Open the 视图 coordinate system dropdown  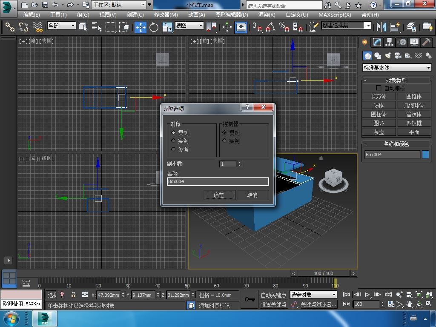[189, 26]
